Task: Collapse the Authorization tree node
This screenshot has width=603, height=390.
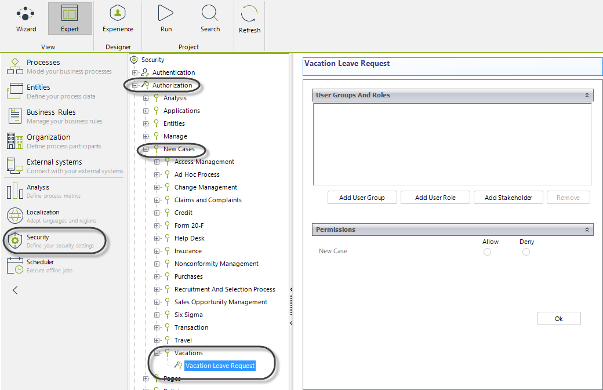Action: (135, 85)
